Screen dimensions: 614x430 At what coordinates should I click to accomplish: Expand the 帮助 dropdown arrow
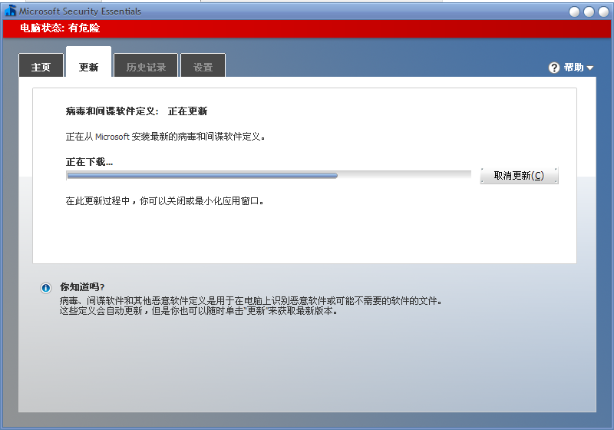tap(590, 68)
